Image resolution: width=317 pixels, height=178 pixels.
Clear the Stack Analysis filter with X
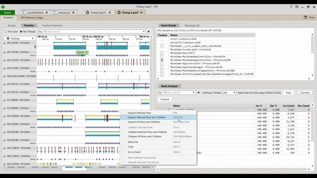click(x=199, y=92)
